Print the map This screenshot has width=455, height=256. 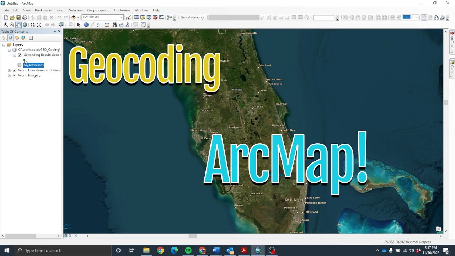click(25, 17)
